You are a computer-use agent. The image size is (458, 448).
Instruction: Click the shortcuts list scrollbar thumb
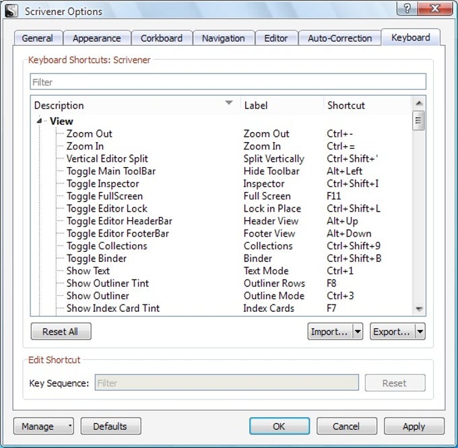click(418, 121)
